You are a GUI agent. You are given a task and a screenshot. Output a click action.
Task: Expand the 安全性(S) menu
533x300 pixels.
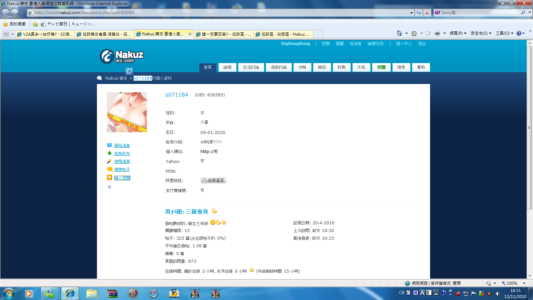click(x=481, y=33)
